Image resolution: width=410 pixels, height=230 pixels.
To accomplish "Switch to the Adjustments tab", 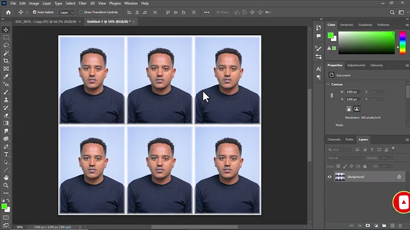I will click(356, 65).
